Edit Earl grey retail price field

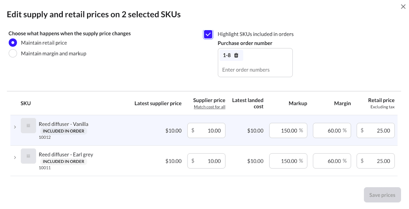click(376, 161)
